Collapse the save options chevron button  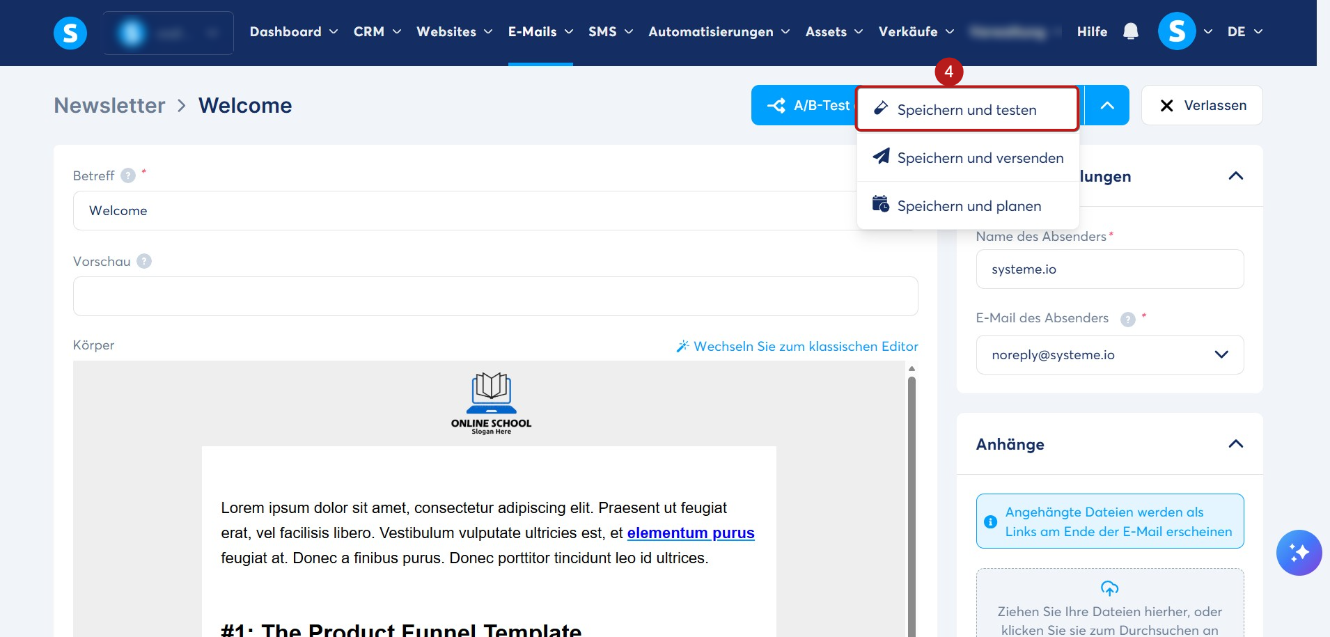[1107, 105]
